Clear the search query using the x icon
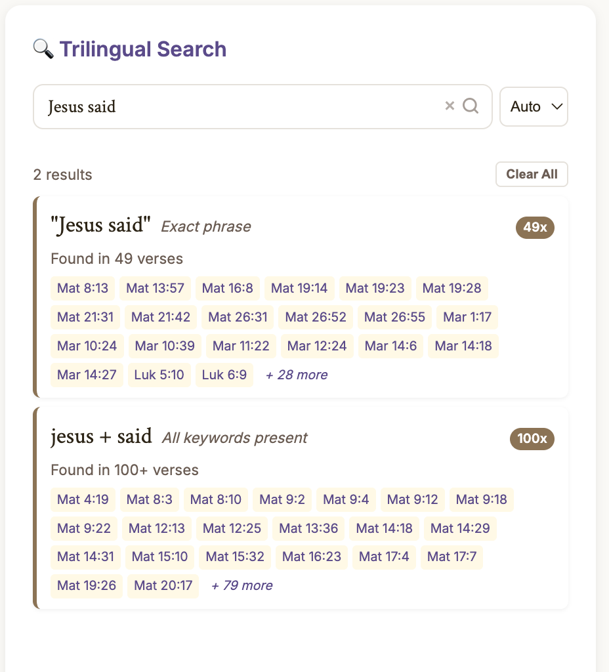The width and height of the screenshot is (609, 672). tap(450, 106)
